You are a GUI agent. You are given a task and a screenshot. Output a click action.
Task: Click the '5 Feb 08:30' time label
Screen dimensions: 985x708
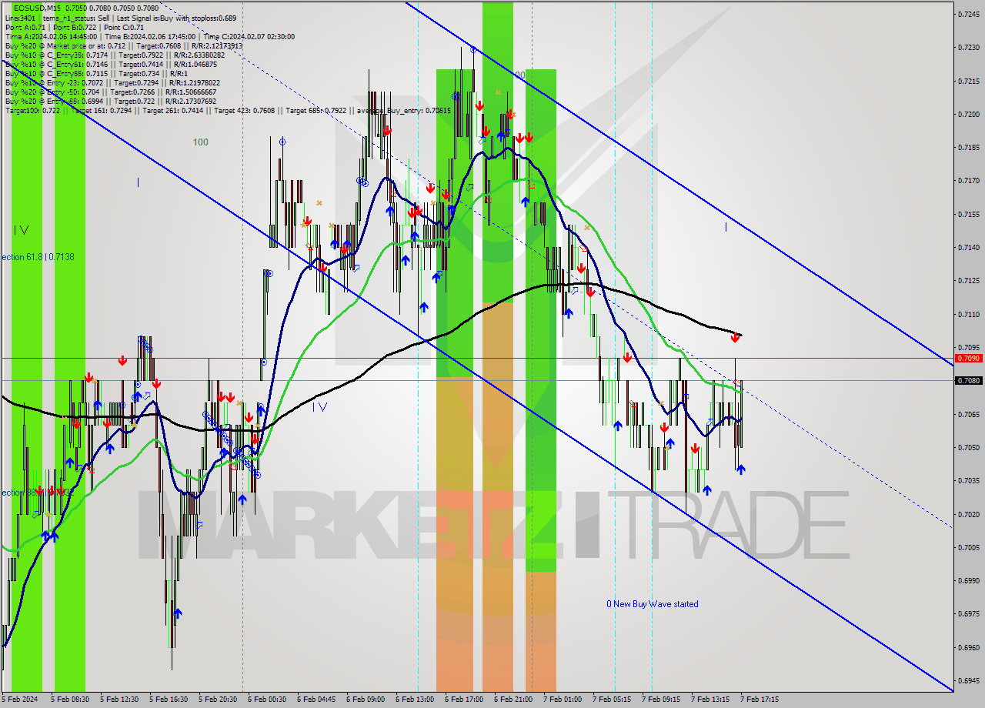point(70,700)
